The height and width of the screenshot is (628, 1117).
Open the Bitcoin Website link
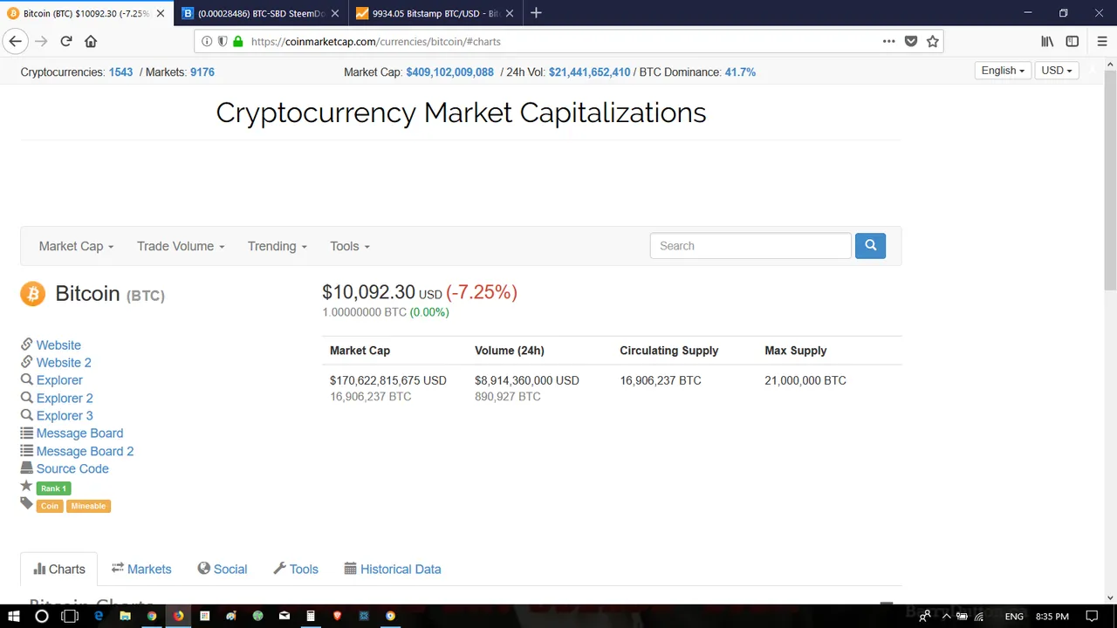tap(58, 345)
